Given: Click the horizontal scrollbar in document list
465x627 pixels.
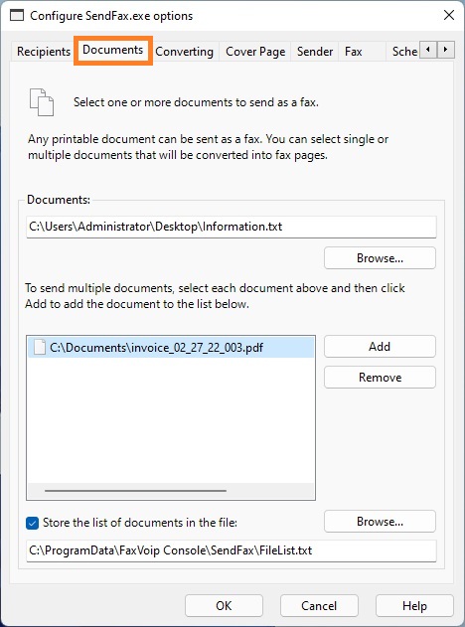Looking at the screenshot, I should (x=135, y=491).
